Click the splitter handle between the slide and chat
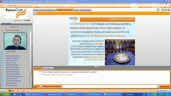The height and width of the screenshot is (96, 171). pos(97,67)
